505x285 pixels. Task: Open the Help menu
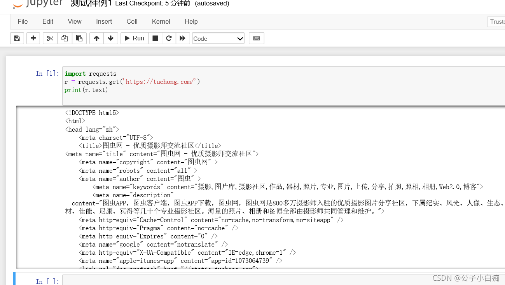[x=191, y=22]
